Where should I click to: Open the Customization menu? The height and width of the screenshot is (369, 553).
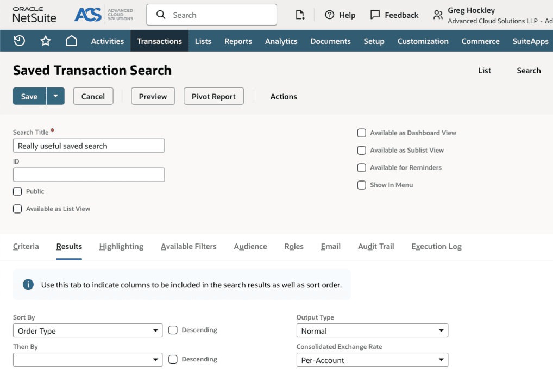tap(423, 41)
